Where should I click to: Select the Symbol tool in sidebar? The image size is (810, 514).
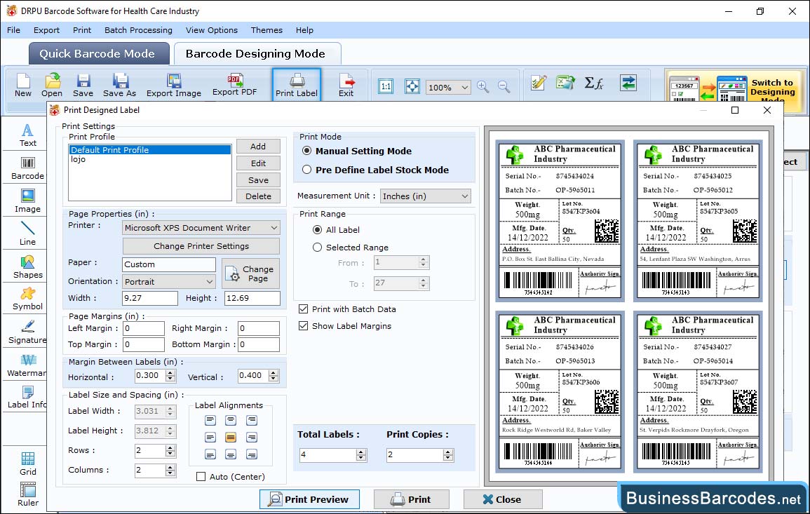[x=27, y=299]
